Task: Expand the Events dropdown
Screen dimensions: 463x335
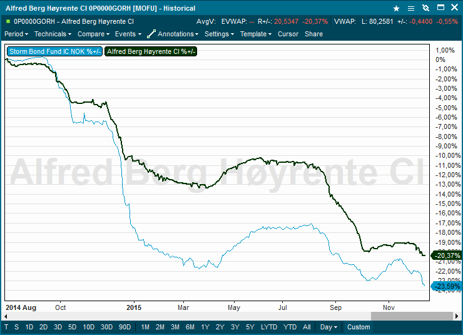Action: click(128, 34)
